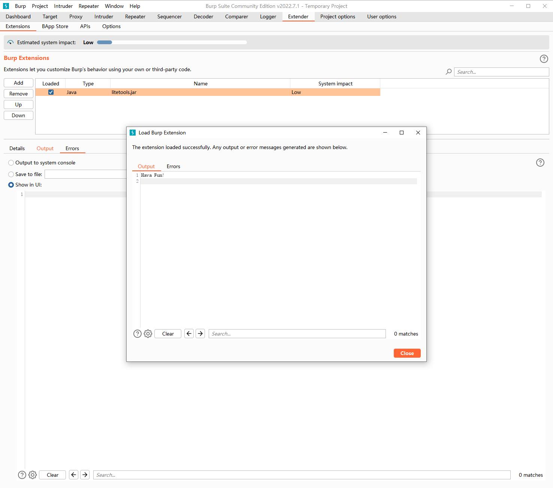Sort by the System impact column header
The image size is (553, 488).
click(x=335, y=84)
